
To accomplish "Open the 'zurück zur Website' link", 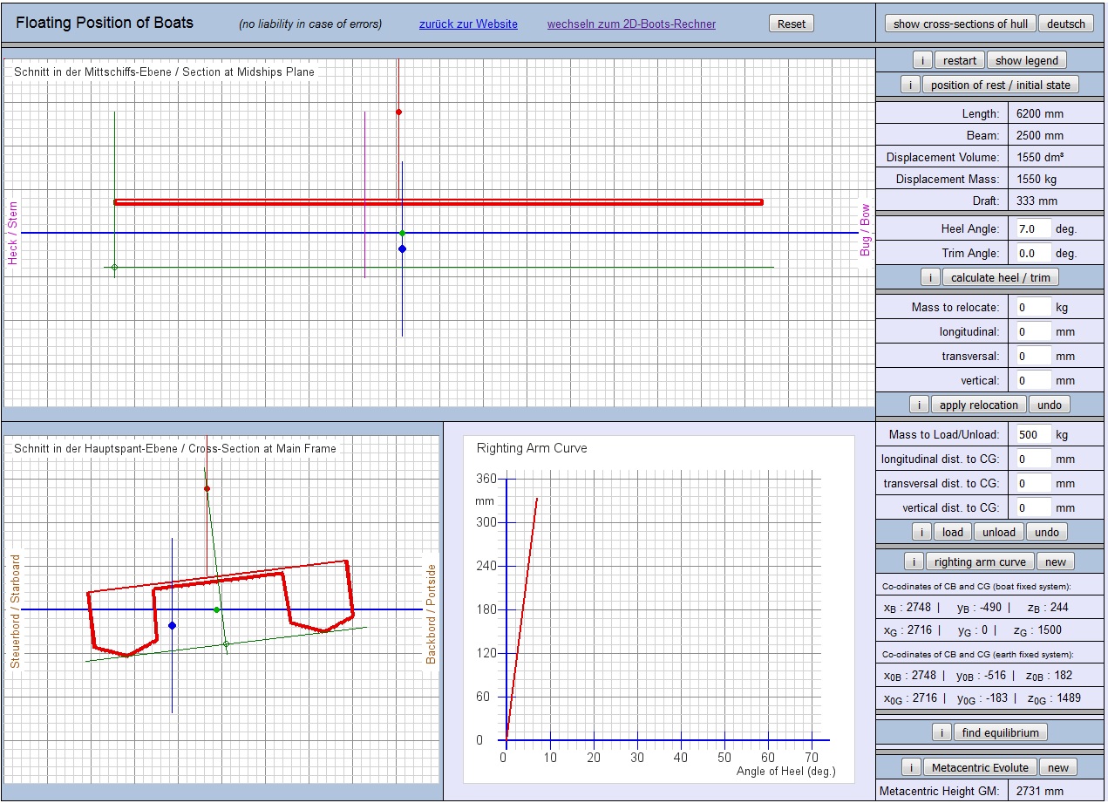I will pyautogui.click(x=468, y=24).
